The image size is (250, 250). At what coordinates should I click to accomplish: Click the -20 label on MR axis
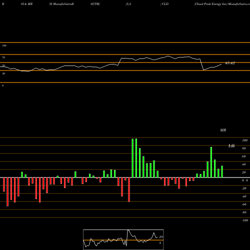(x=244, y=188)
